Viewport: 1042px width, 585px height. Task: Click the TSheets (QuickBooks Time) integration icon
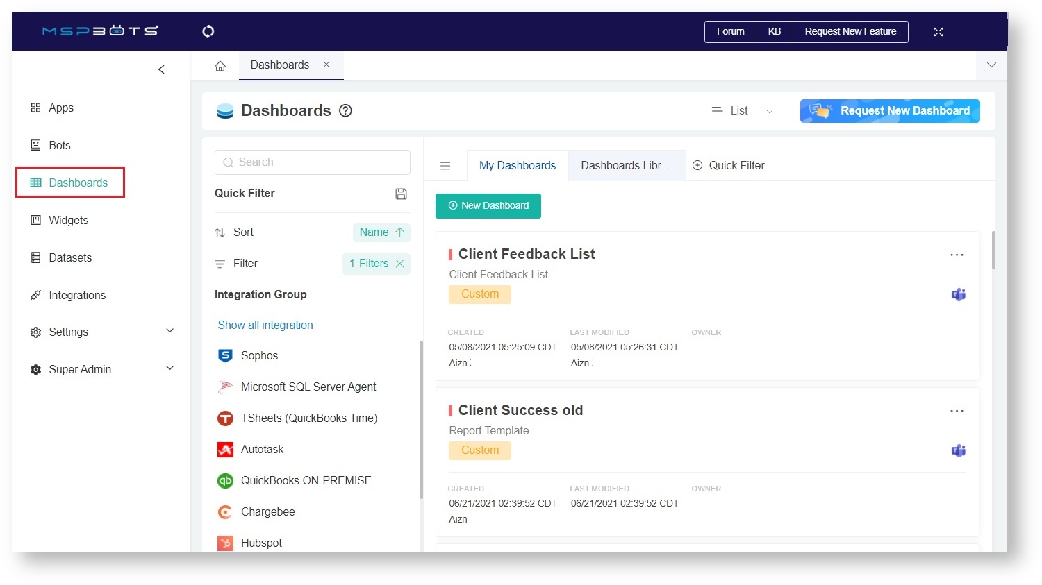tap(225, 418)
